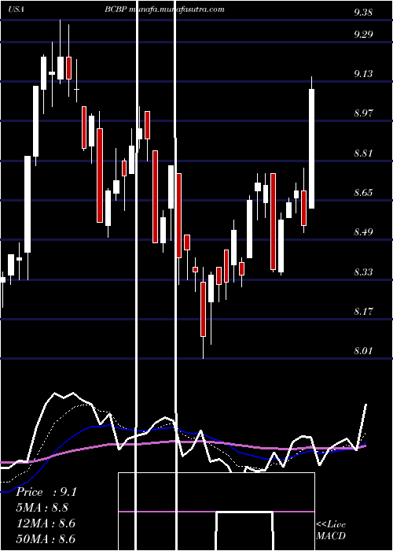Viewport: 393px width, 551px height.
Task: Select the 9.29 price axis label
Action: pyautogui.click(x=363, y=34)
